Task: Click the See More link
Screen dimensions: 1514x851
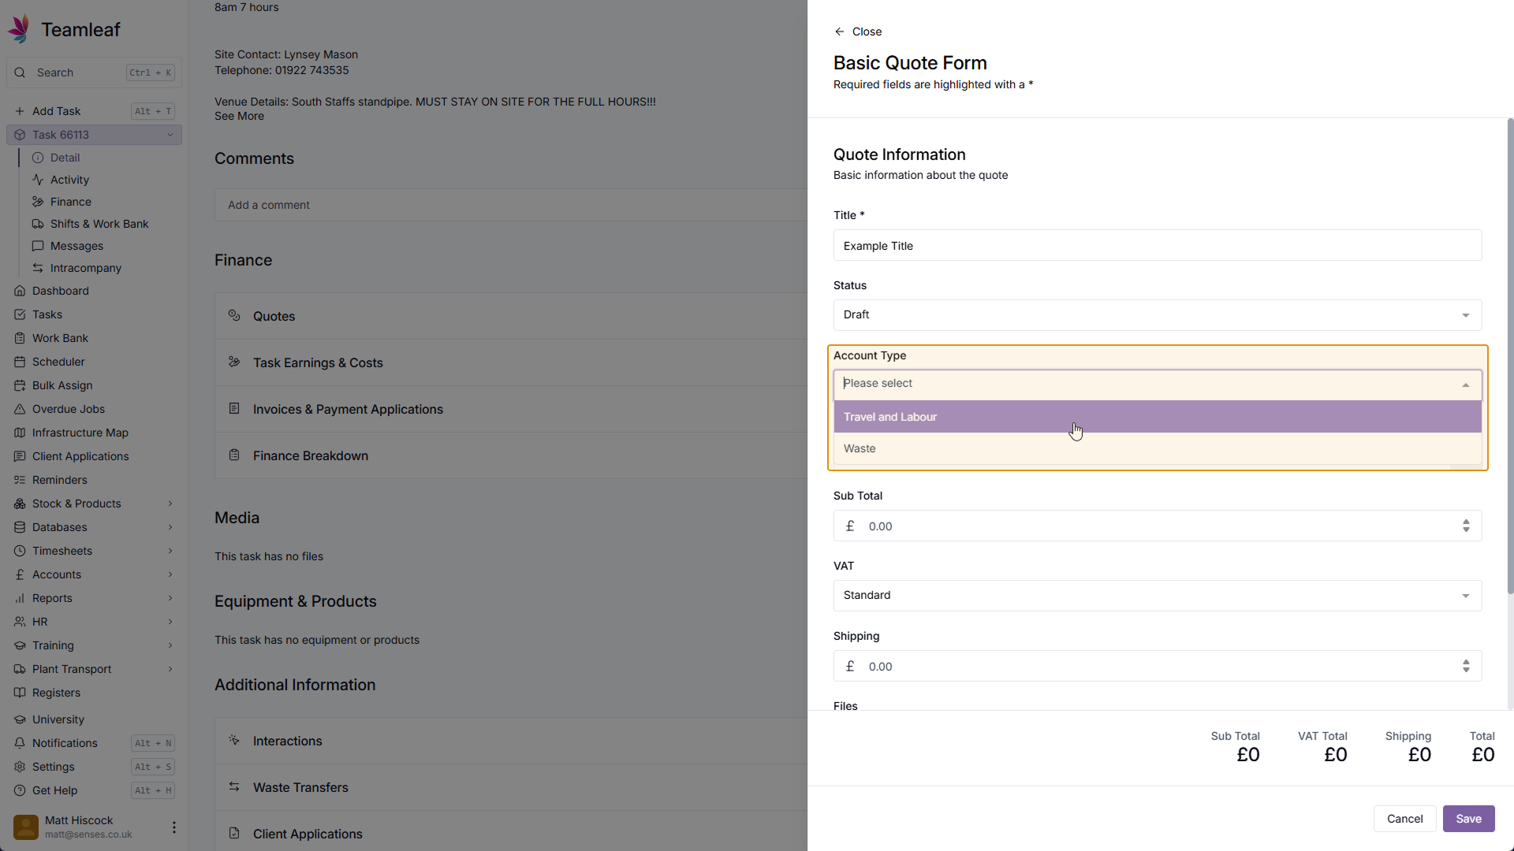Action: click(x=239, y=116)
